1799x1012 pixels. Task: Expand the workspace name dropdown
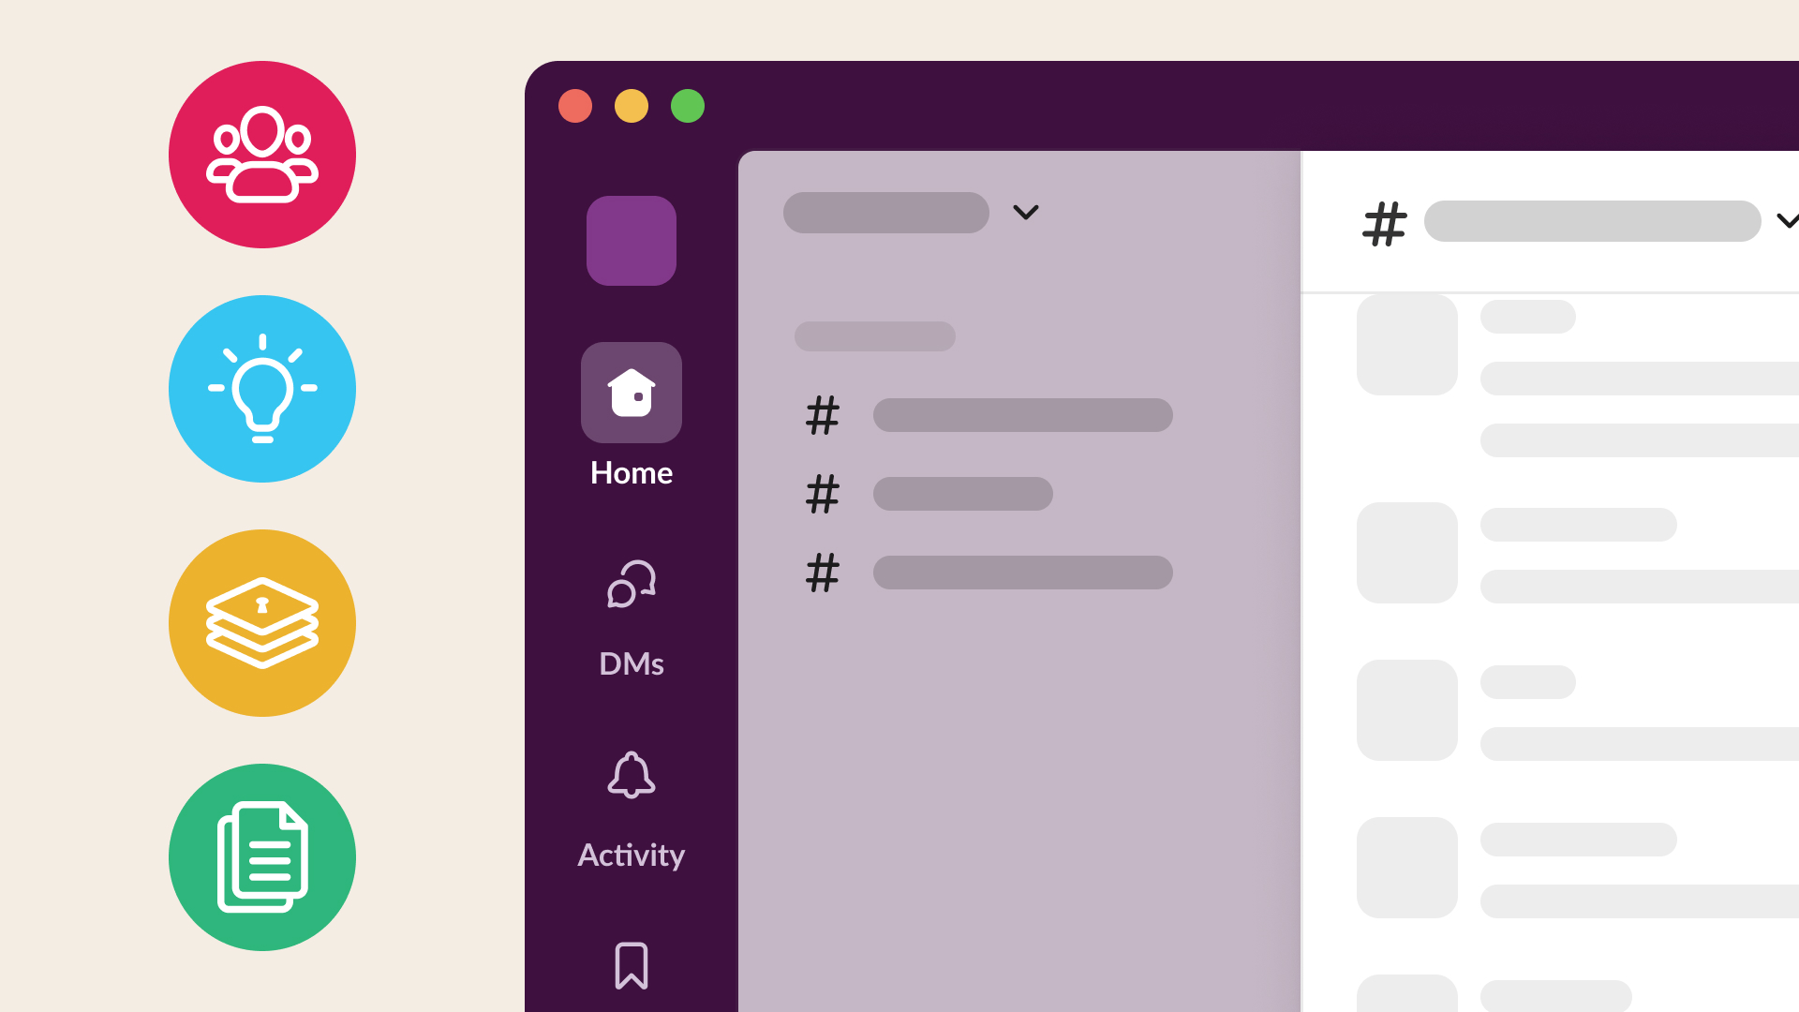click(x=1026, y=213)
